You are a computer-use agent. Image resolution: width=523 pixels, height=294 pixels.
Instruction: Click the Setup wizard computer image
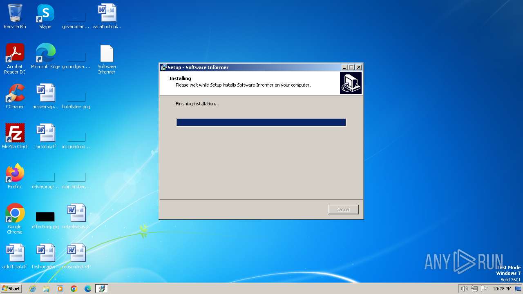pos(351,83)
